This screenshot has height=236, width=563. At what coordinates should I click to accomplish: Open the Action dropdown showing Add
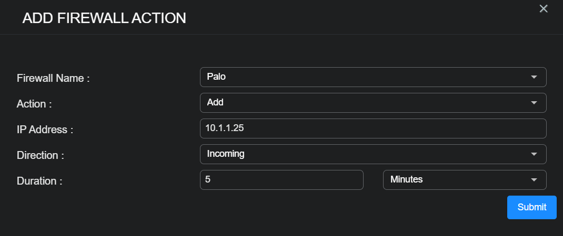pos(373,103)
